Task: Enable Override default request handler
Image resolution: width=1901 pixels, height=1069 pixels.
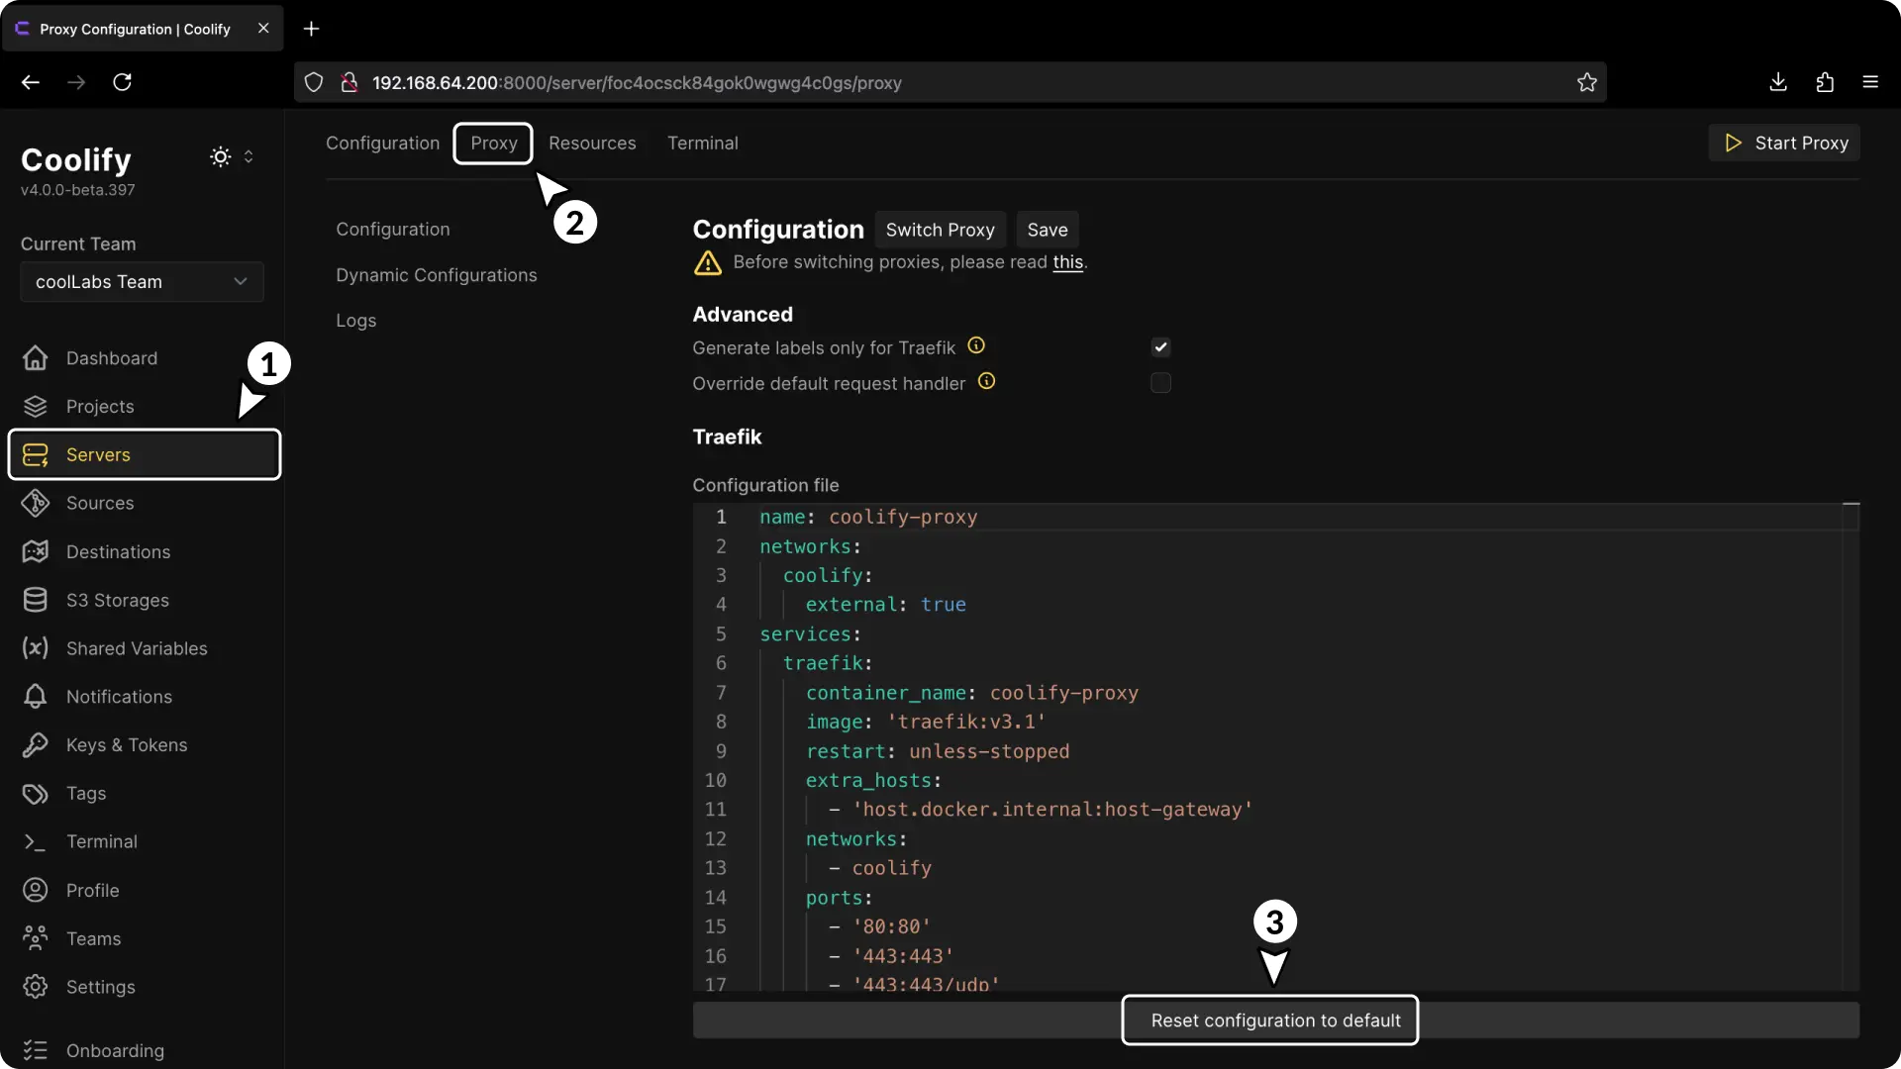Action: [1160, 383]
